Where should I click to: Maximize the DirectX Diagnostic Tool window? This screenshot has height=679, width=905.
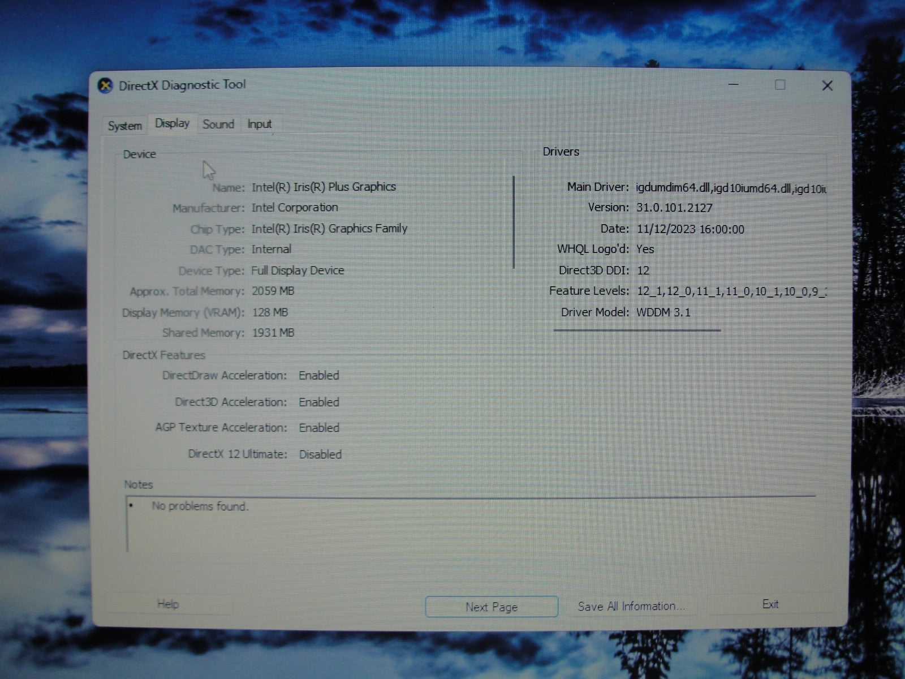pyautogui.click(x=780, y=85)
